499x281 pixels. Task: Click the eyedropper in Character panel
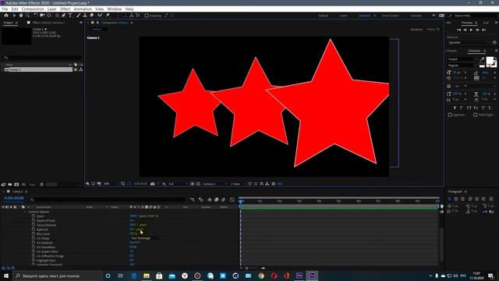pos(482,59)
